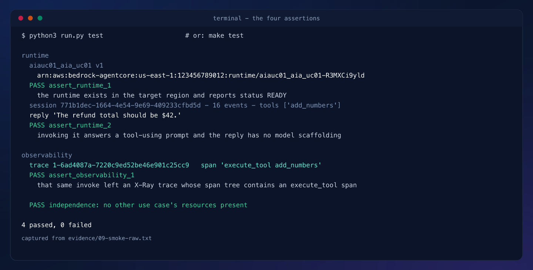This screenshot has width=533, height=270.
Task: Click 'PASS assert_observability_1' result line
Action: click(82, 175)
